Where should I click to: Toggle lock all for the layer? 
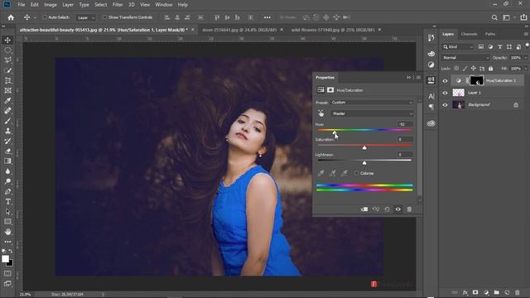click(x=490, y=69)
